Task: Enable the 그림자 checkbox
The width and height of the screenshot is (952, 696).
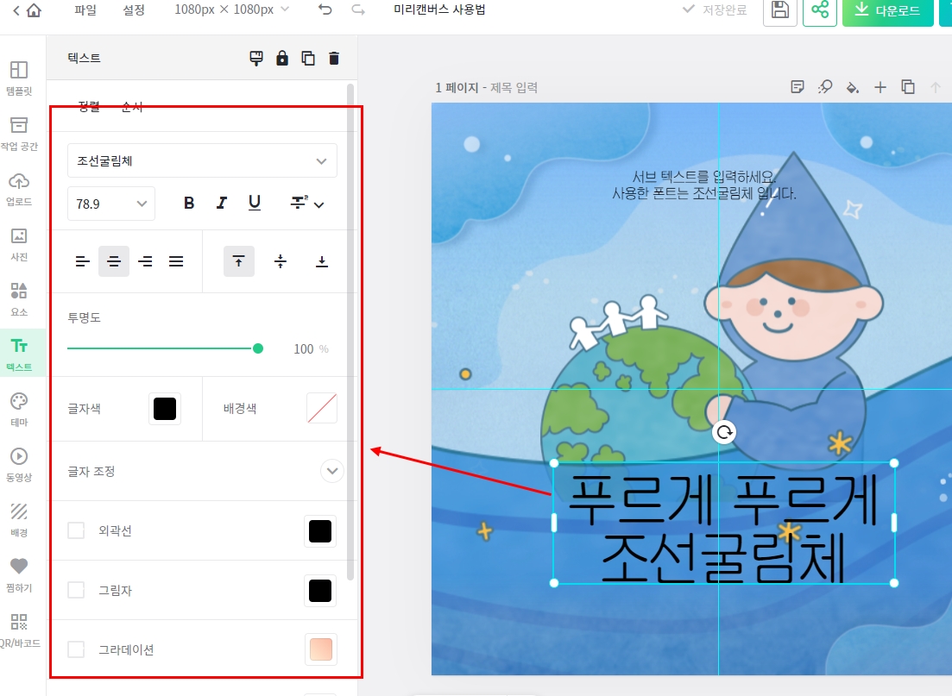Action: [75, 590]
